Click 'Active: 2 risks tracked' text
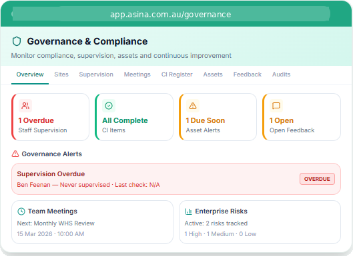 pyautogui.click(x=216, y=223)
